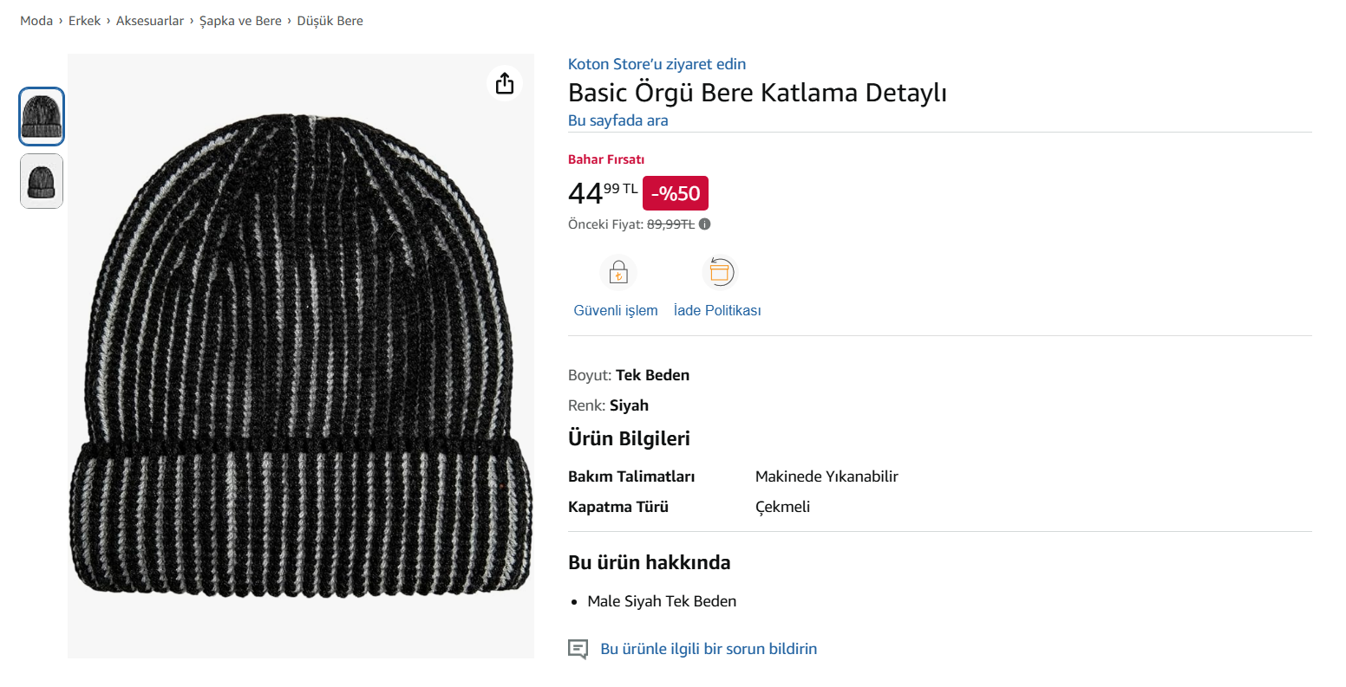Open the Güvenli işlem text link
This screenshot has width=1346, height=687.
click(x=616, y=310)
